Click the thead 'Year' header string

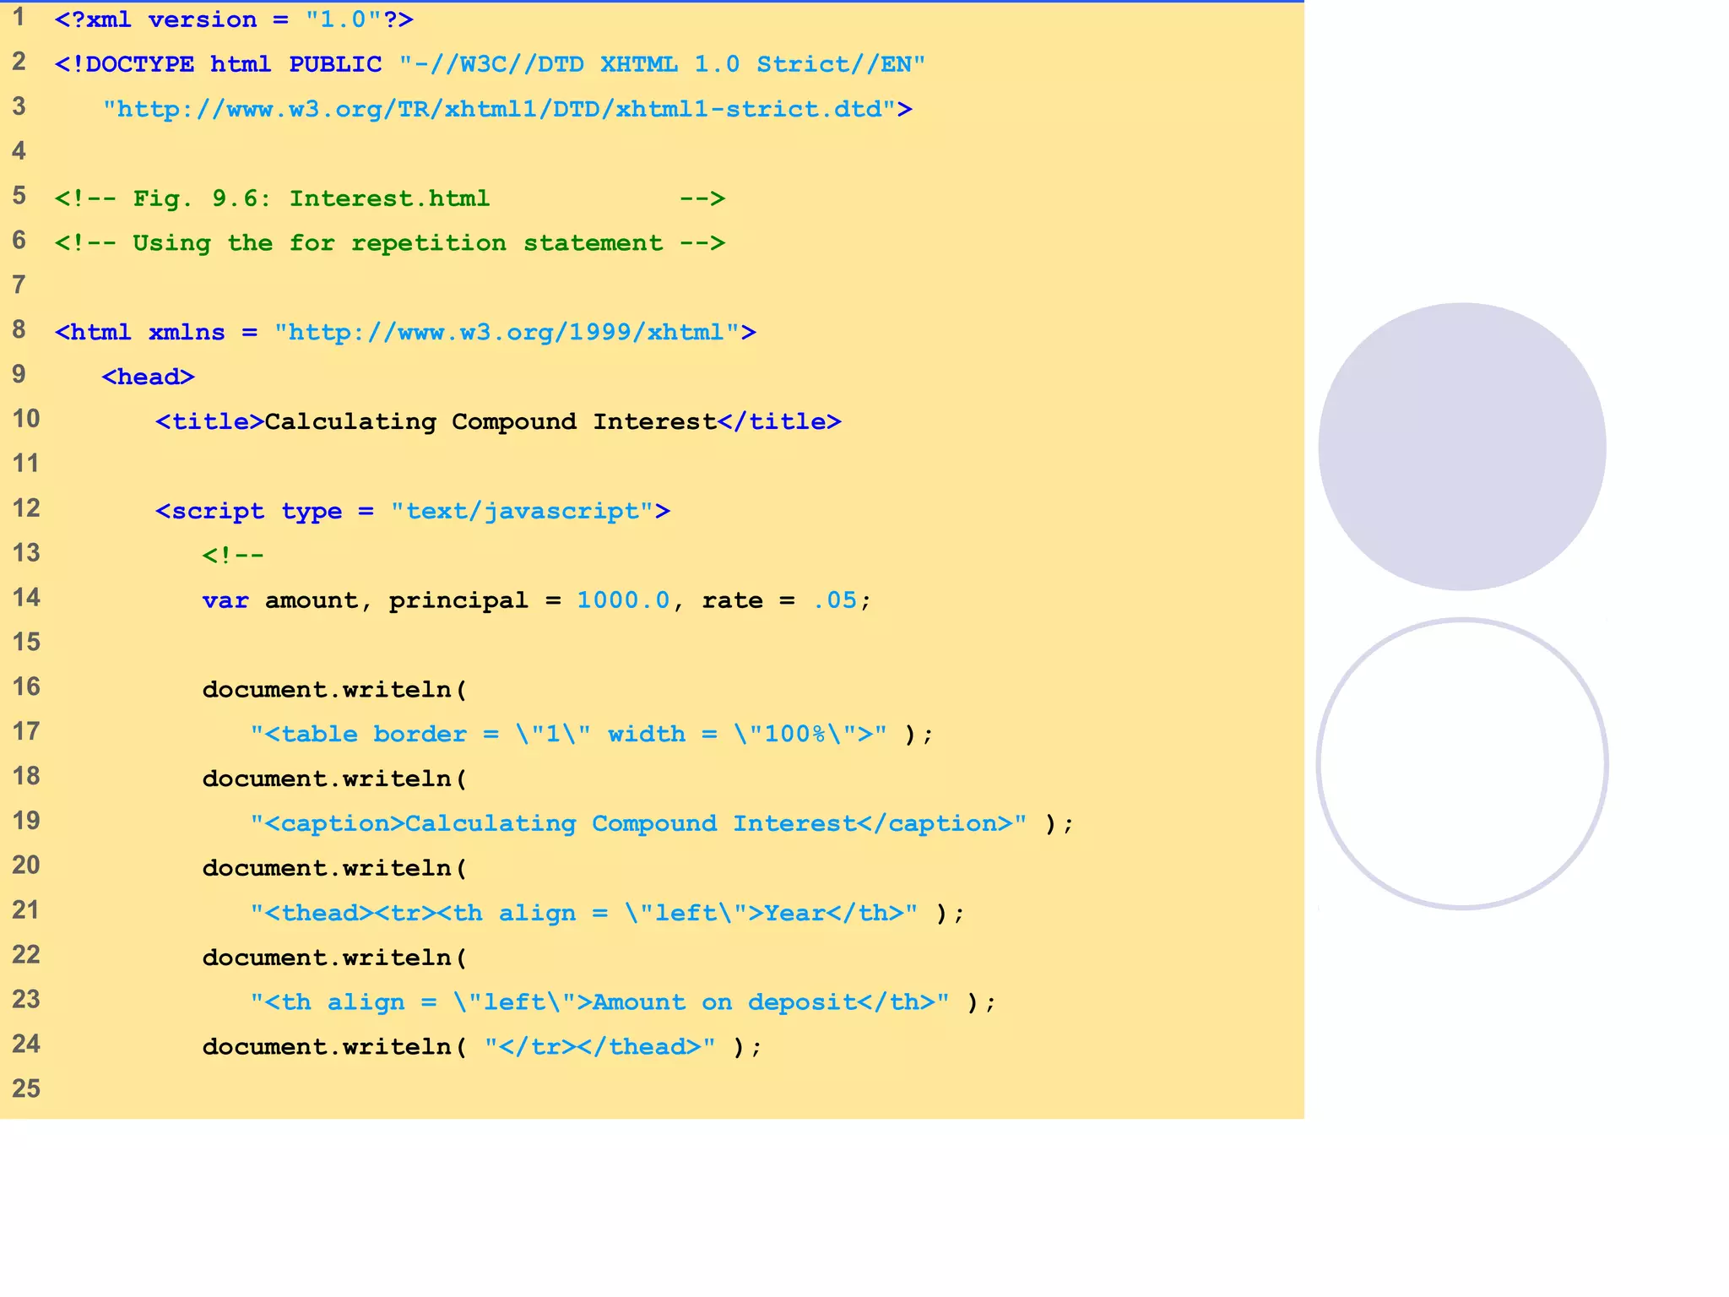[583, 913]
